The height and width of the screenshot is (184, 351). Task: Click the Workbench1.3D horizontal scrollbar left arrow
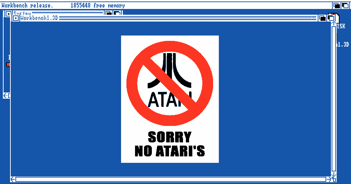[13, 179]
